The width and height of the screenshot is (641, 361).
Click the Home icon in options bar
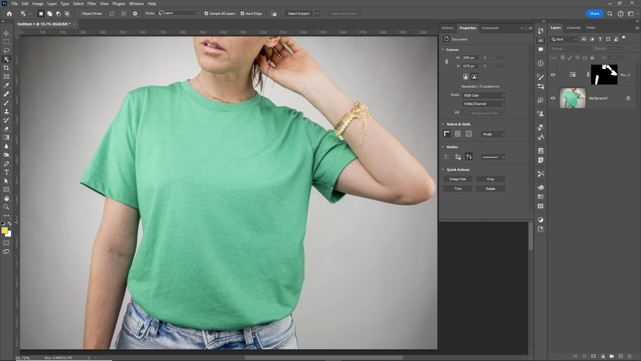click(9, 14)
